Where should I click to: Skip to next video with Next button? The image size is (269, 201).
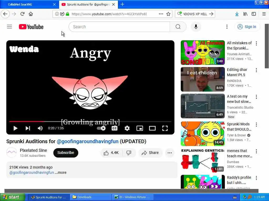(x=28, y=128)
